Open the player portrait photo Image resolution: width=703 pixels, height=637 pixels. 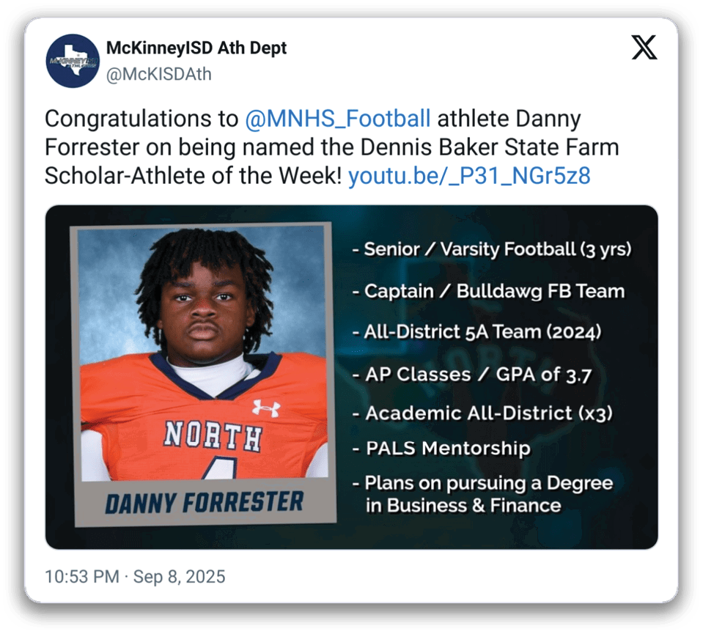click(x=202, y=352)
